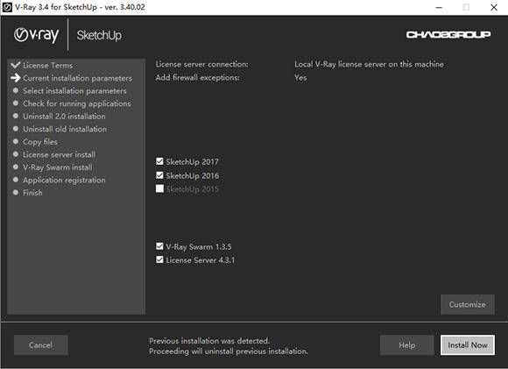
Task: Click the bullet icon next to Copy files
Action: [x=16, y=142]
